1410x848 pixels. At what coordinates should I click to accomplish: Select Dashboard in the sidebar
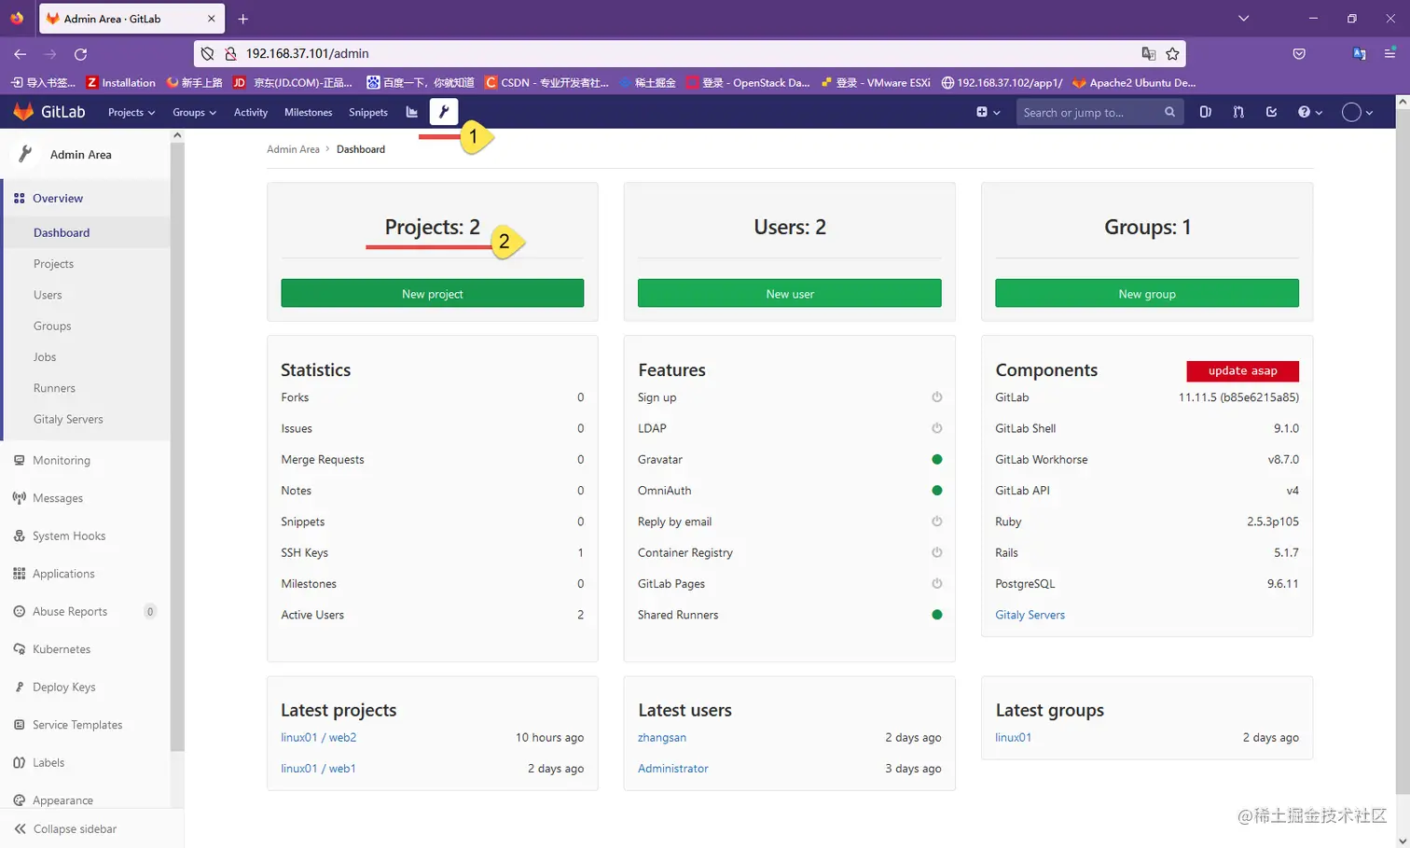click(x=86, y=232)
